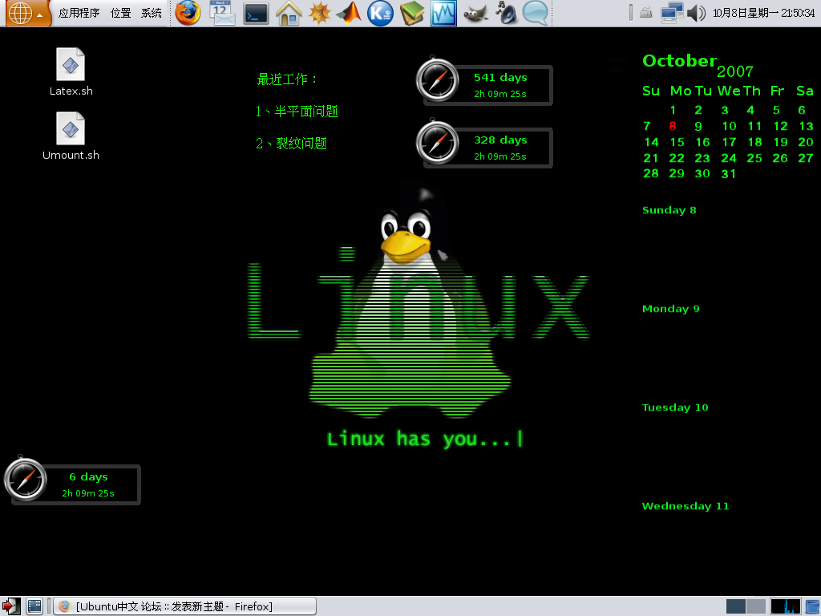Launch the terminal from the panel
The width and height of the screenshot is (821, 616).
(x=256, y=14)
